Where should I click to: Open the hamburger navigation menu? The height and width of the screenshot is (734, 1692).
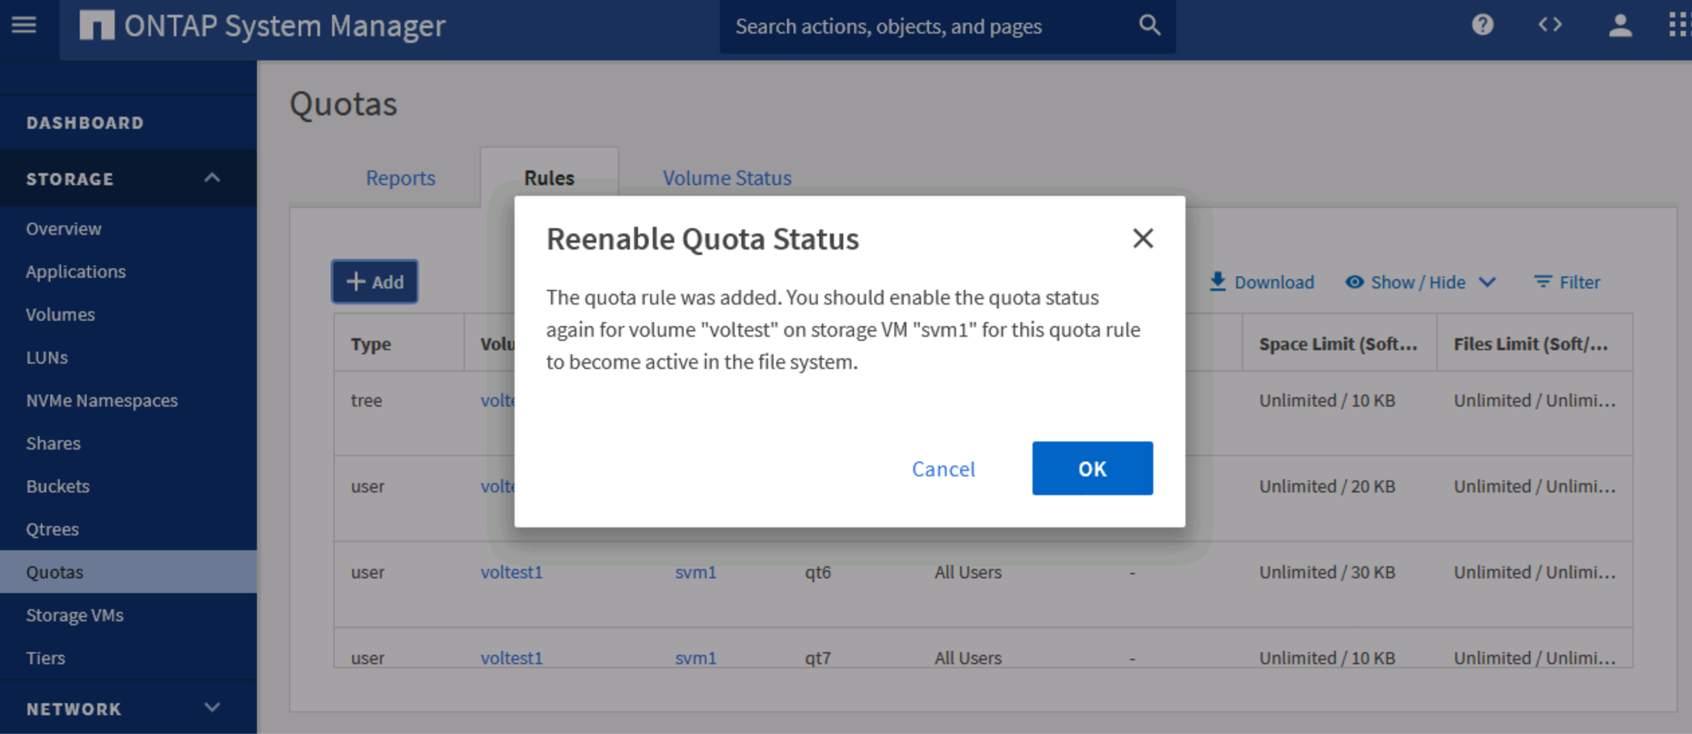24,25
